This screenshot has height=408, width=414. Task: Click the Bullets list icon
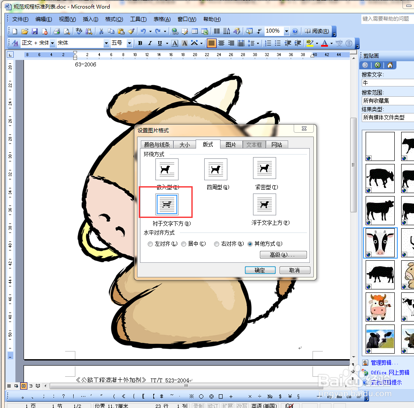278,43
